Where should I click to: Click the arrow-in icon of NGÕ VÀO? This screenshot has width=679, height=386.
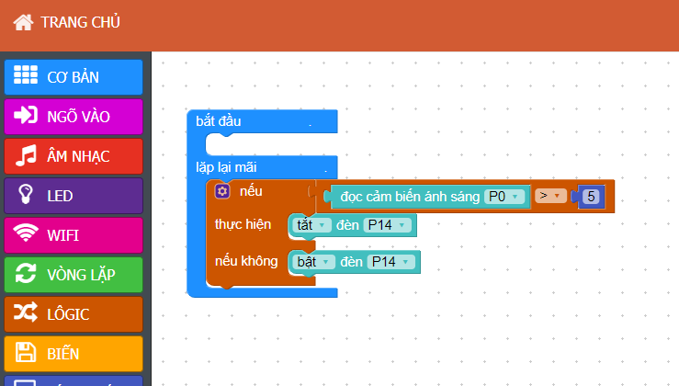[26, 115]
